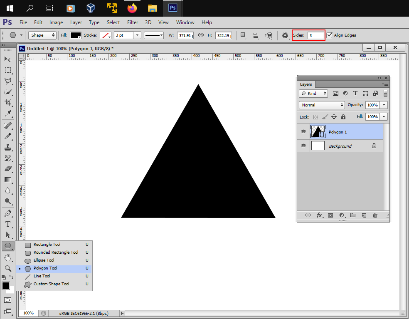Open the gear icon for geometry options
Image resolution: width=409 pixels, height=319 pixels.
[x=285, y=36]
